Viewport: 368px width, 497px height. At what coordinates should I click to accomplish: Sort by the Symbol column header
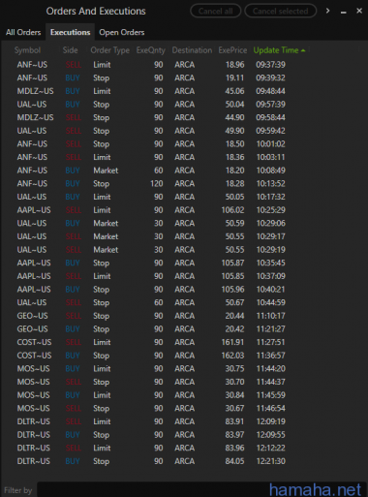27,50
